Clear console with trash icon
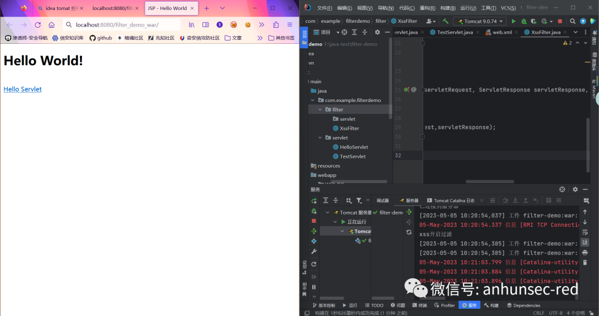The image size is (599, 316). point(585,263)
